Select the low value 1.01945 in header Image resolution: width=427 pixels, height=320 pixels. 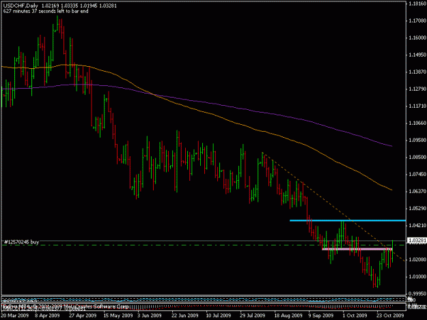point(89,5)
